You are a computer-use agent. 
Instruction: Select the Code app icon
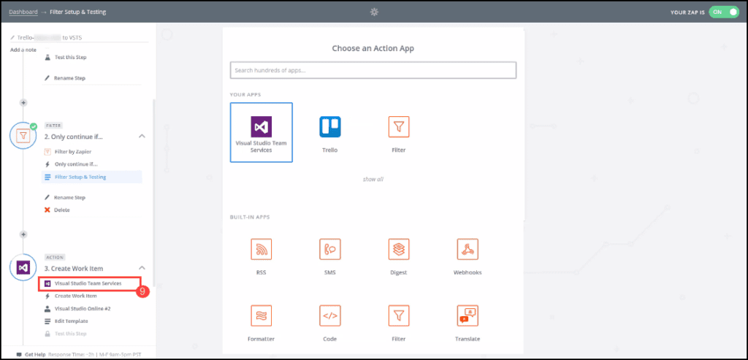[329, 315]
